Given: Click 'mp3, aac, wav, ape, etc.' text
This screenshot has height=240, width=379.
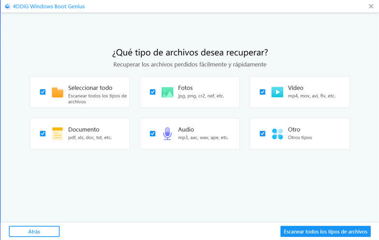Looking at the screenshot, I should click(203, 138).
